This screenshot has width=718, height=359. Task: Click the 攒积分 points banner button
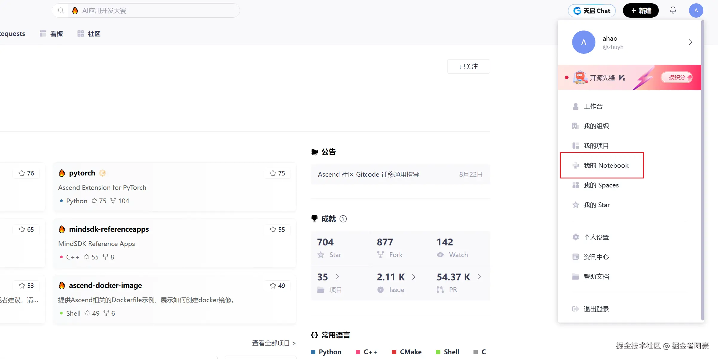676,77
